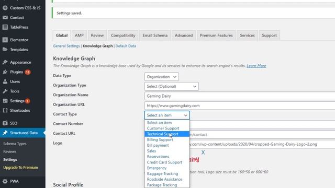Image resolution: width=335 pixels, height=188 pixels.
Task: Choose Sales from the contact list
Action: coord(167,151)
